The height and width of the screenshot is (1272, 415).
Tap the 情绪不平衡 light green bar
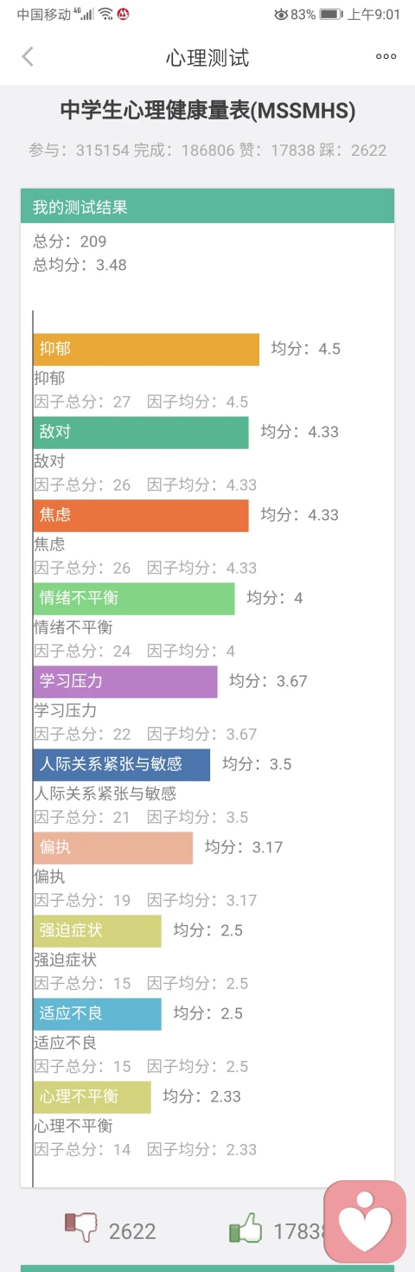click(134, 599)
